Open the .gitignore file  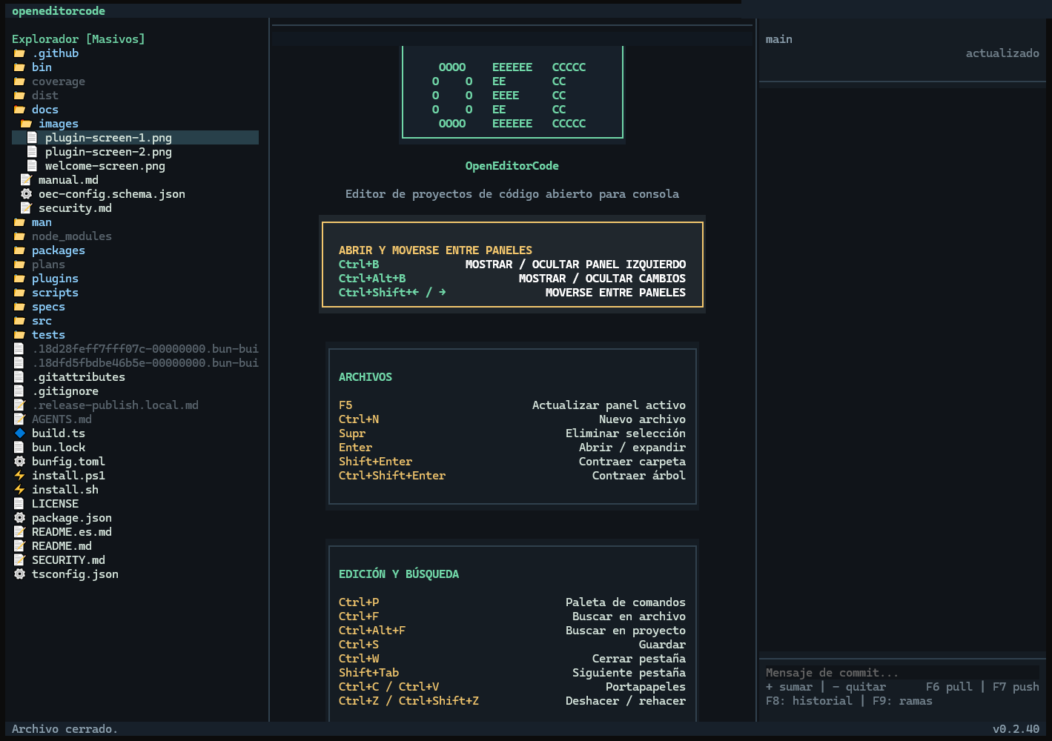pyautogui.click(x=65, y=391)
